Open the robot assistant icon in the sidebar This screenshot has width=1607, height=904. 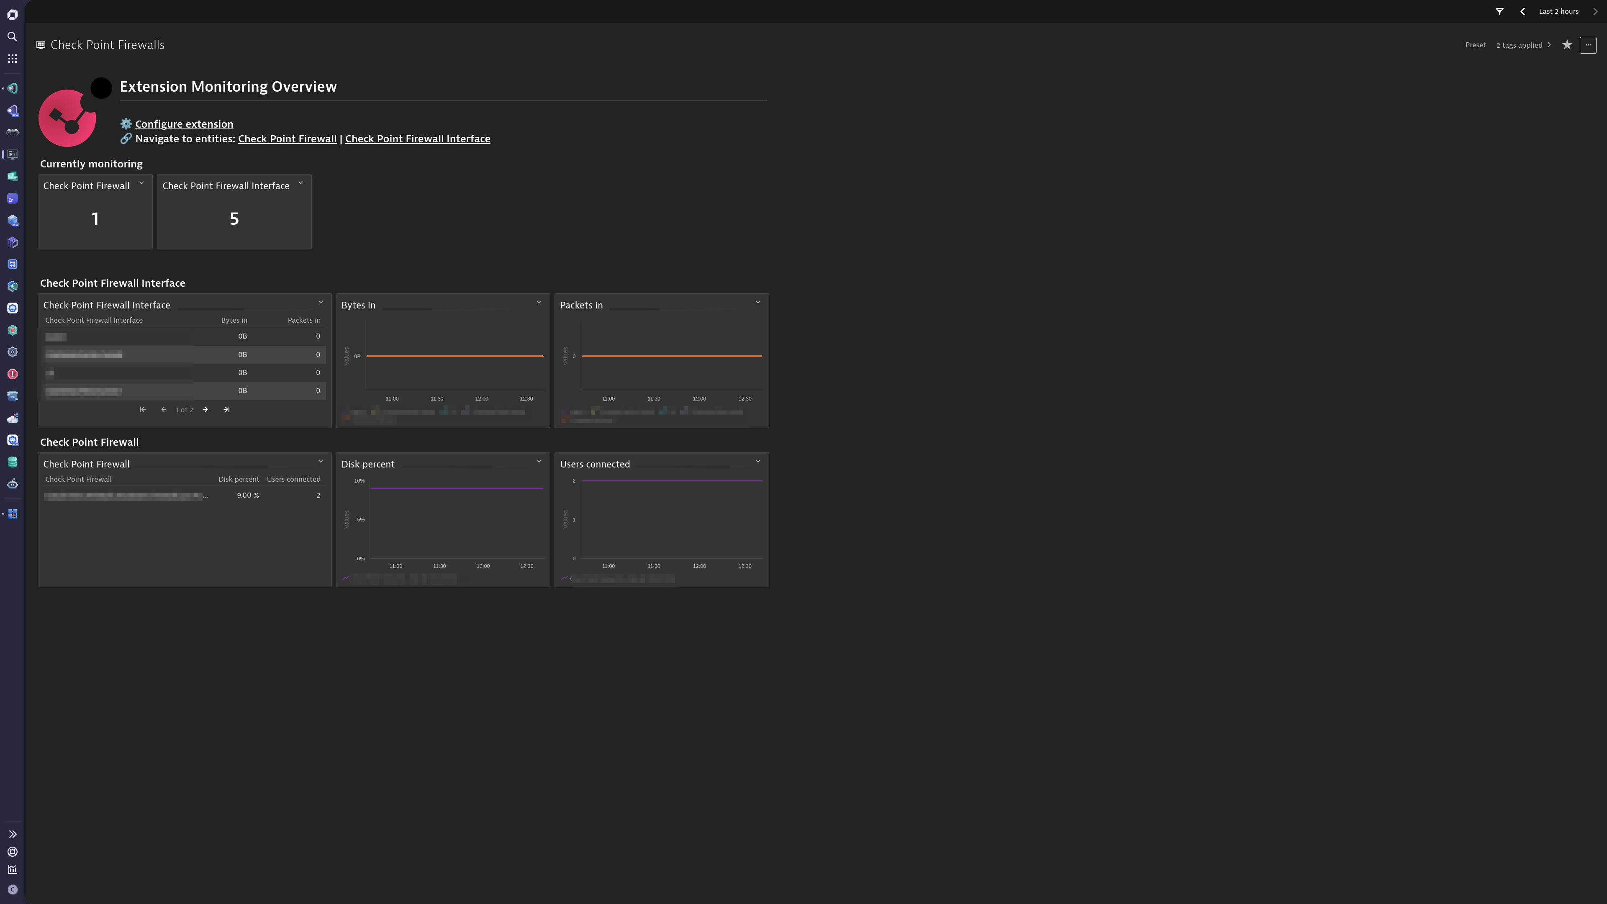coord(13,483)
